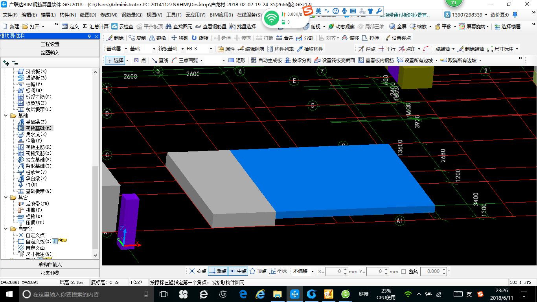
Task: Click the 删除 delete tool
Action: 115,38
